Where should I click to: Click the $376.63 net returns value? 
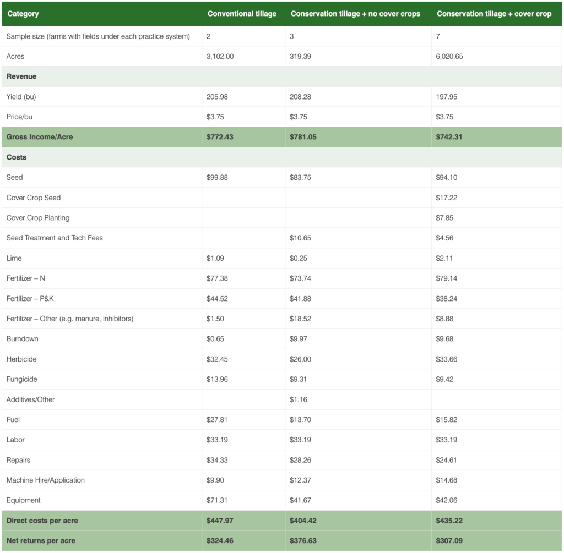[303, 541]
